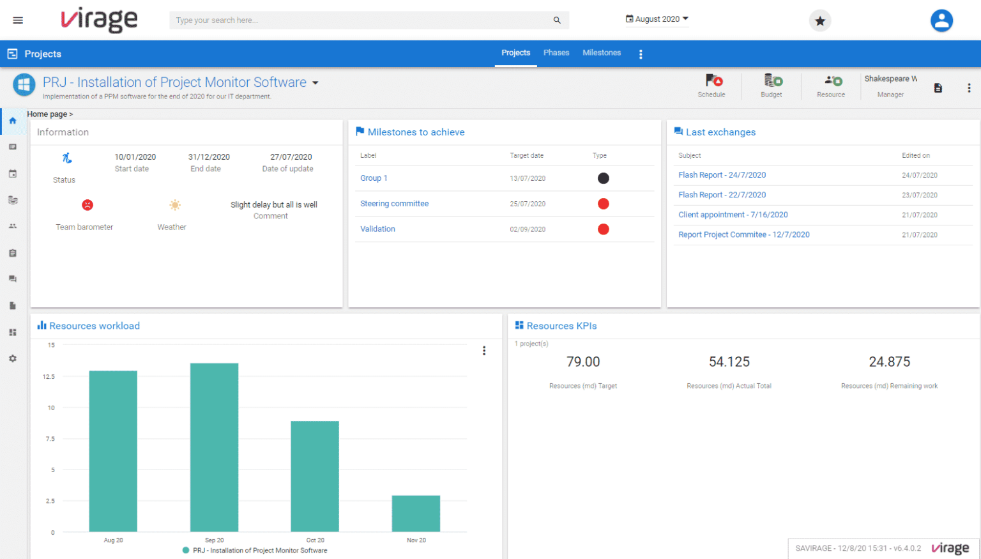Open the three-dot menu on Resources workload chart
Screen dimensions: 981x559
pyautogui.click(x=484, y=351)
